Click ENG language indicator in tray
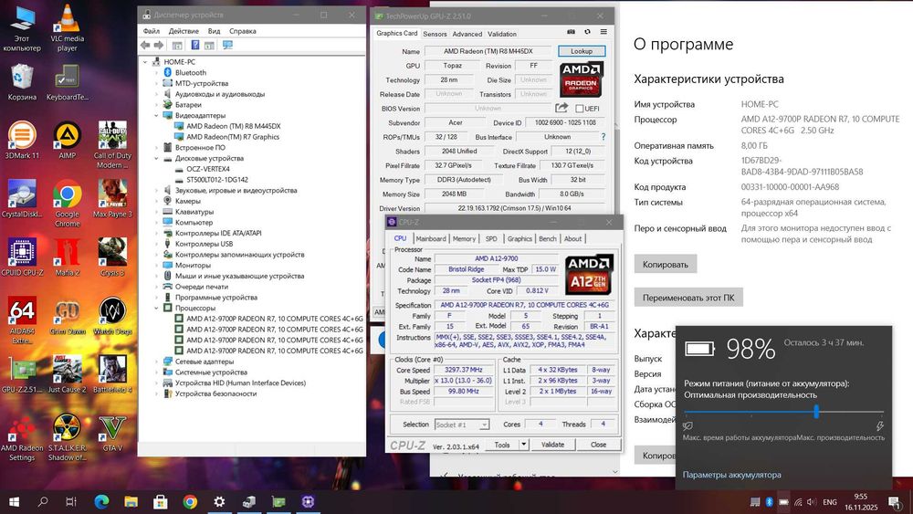Screen dimensions: 913x514 pos(830,502)
